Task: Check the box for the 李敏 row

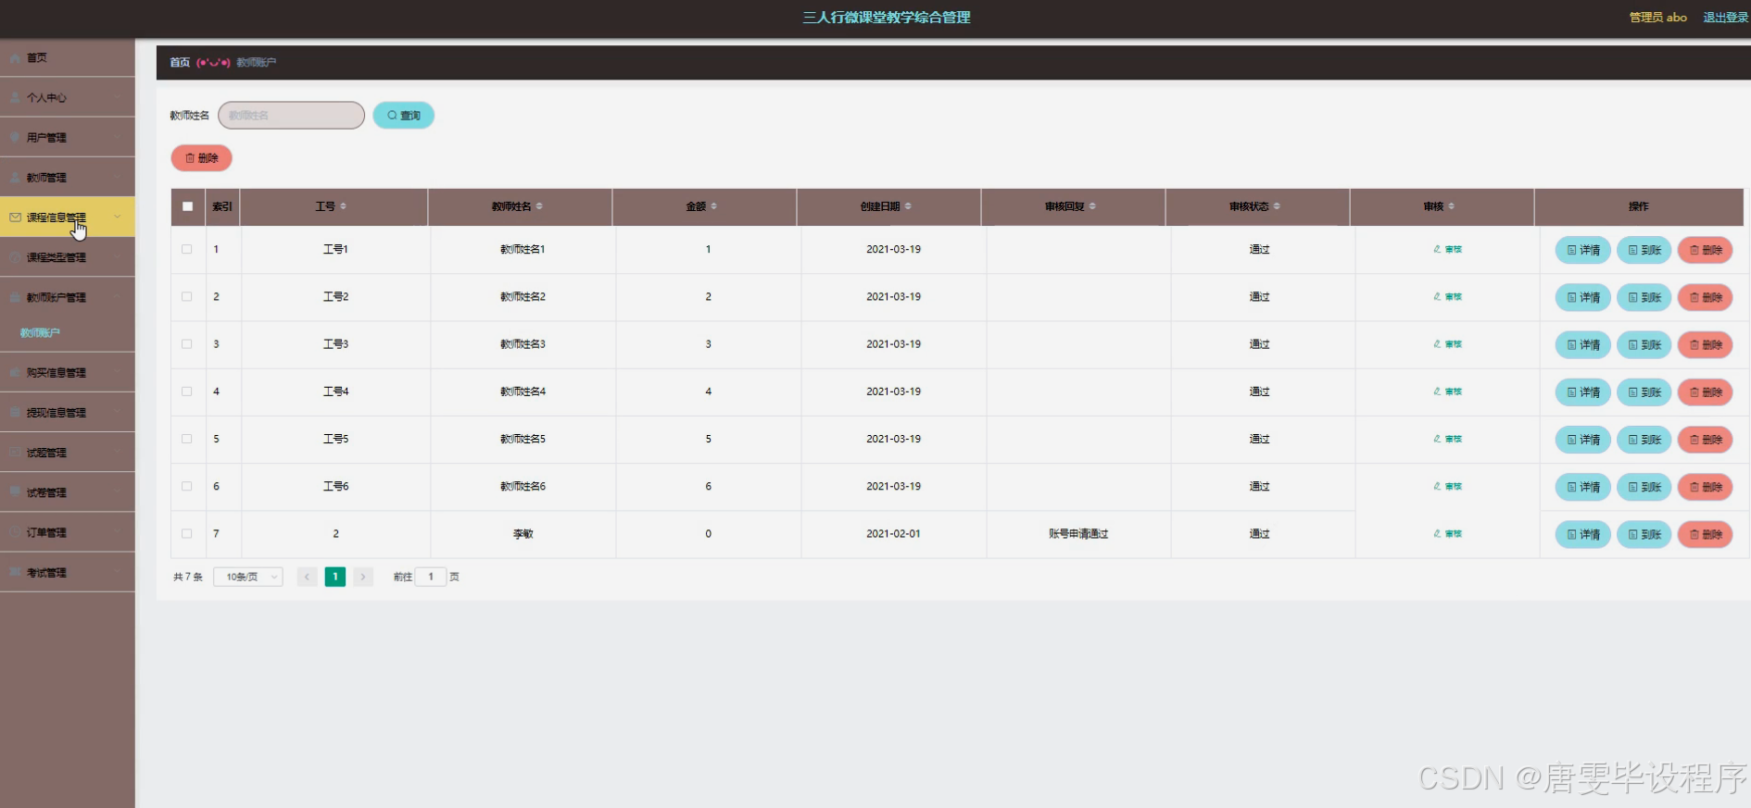Action: (x=187, y=534)
